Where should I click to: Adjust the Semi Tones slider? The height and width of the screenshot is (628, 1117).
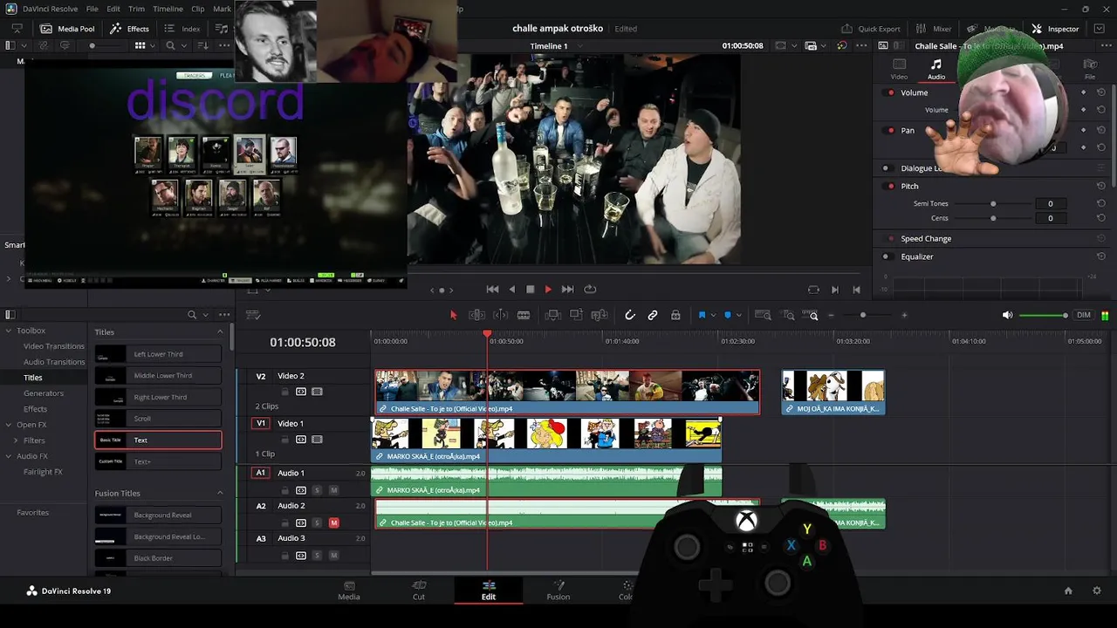pos(992,204)
